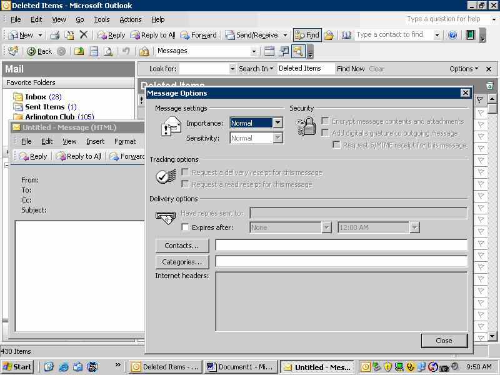Click Forward in the main Outlook toolbar

[x=198, y=35]
